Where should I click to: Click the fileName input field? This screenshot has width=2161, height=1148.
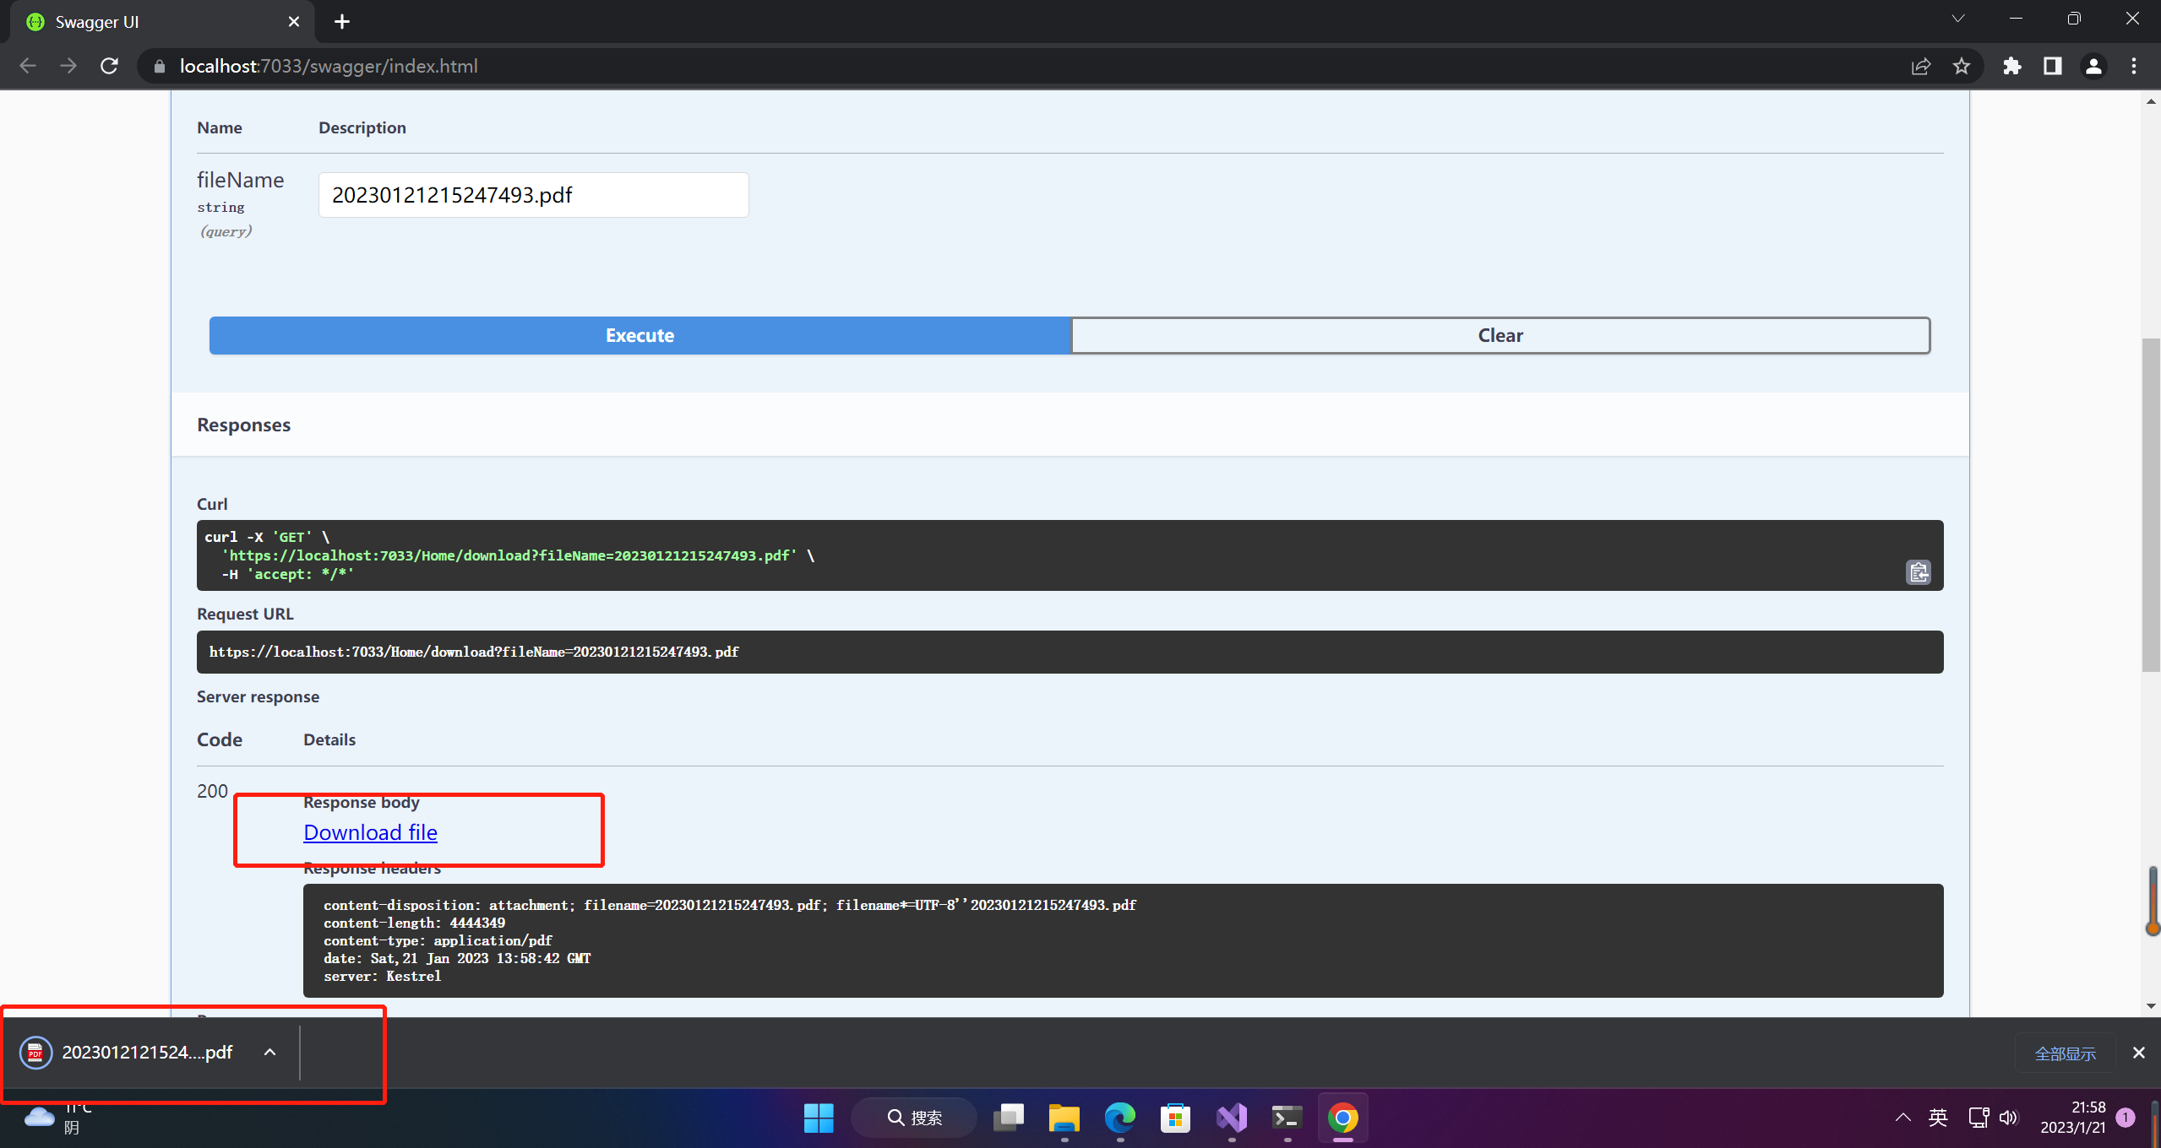(x=533, y=195)
